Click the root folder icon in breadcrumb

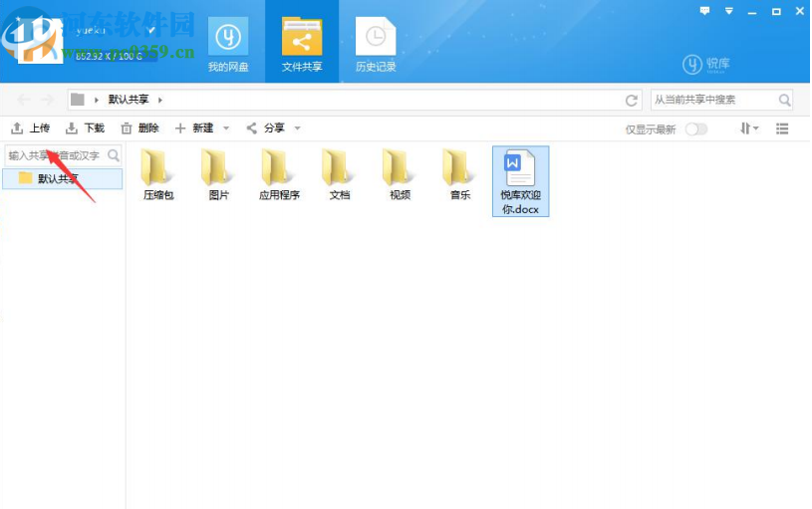pos(78,100)
